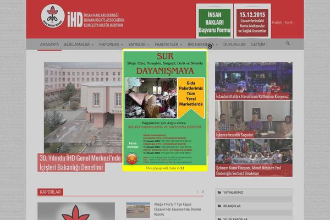Open Şebnem Korur Fincancı serbest bırakılsın article

(x=254, y=158)
